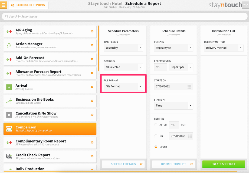Click the Repeats Every No. field
This screenshot has height=173, width=249.
click(160, 67)
